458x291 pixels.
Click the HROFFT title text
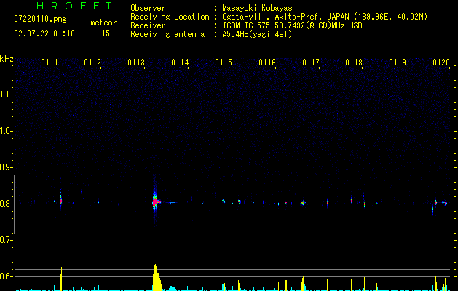pyautogui.click(x=75, y=6)
